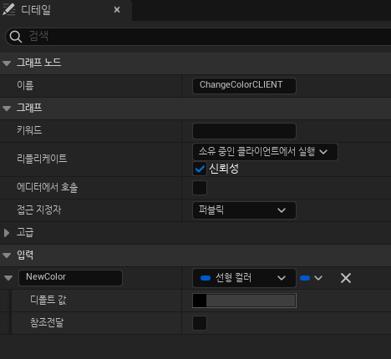Image resolution: width=391 pixels, height=359 pixels.
Task: Click the 참조전달 label
Action: click(x=47, y=322)
